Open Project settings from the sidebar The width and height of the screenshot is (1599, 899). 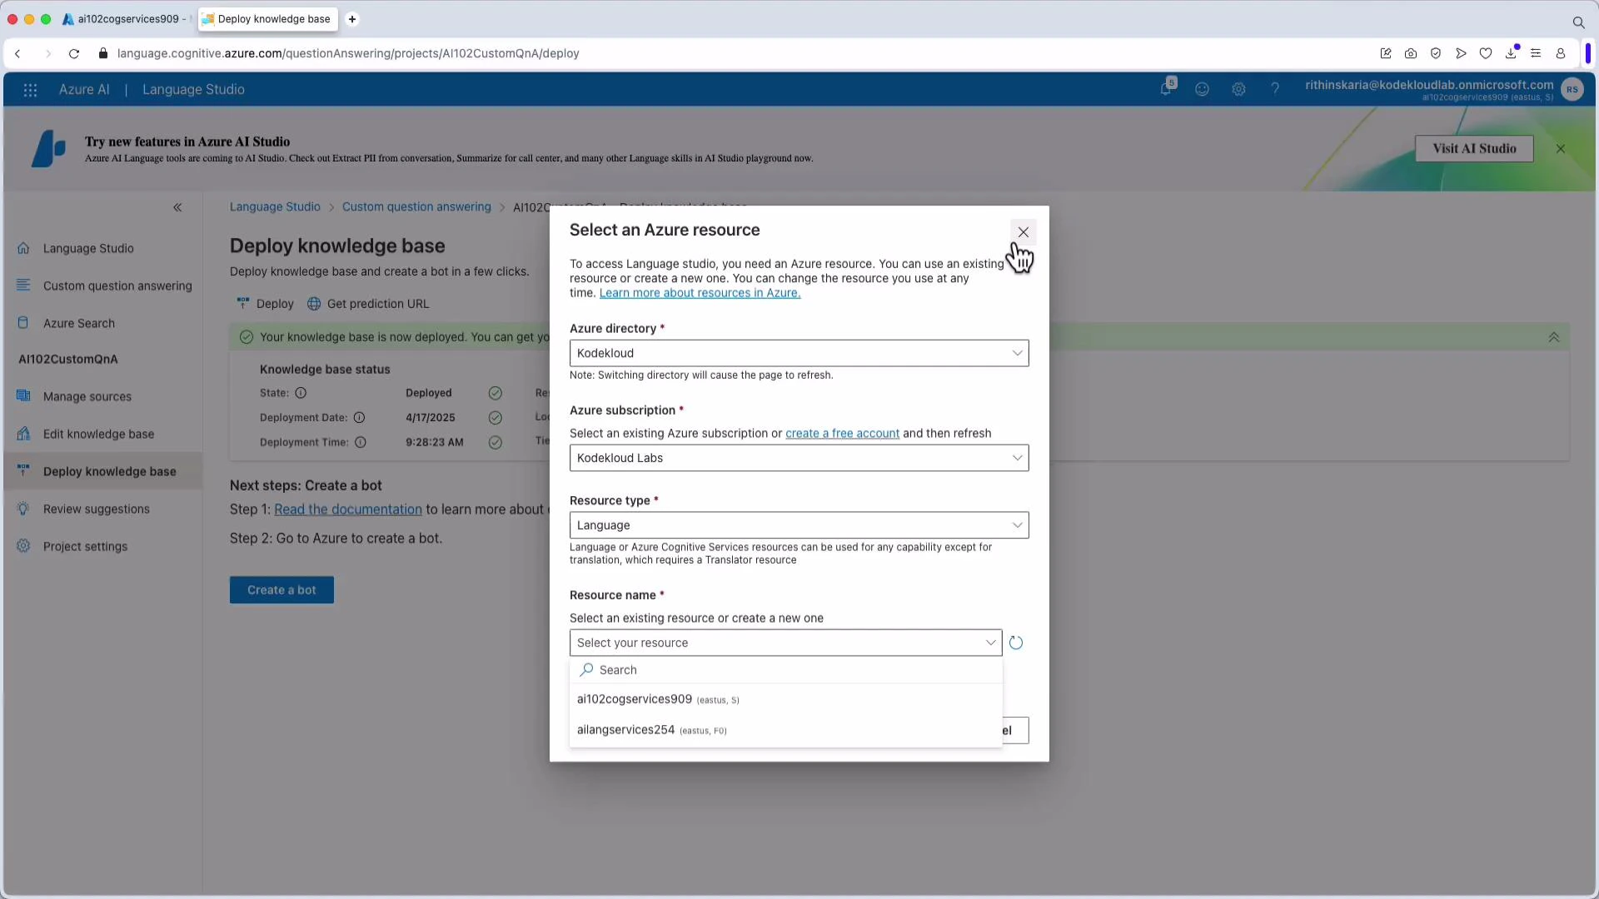click(84, 546)
